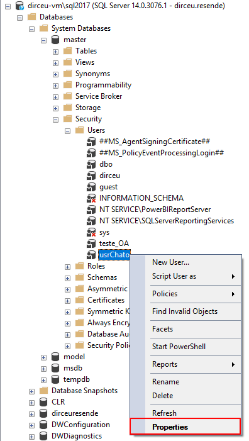Open the Script User as submenu

185,276
